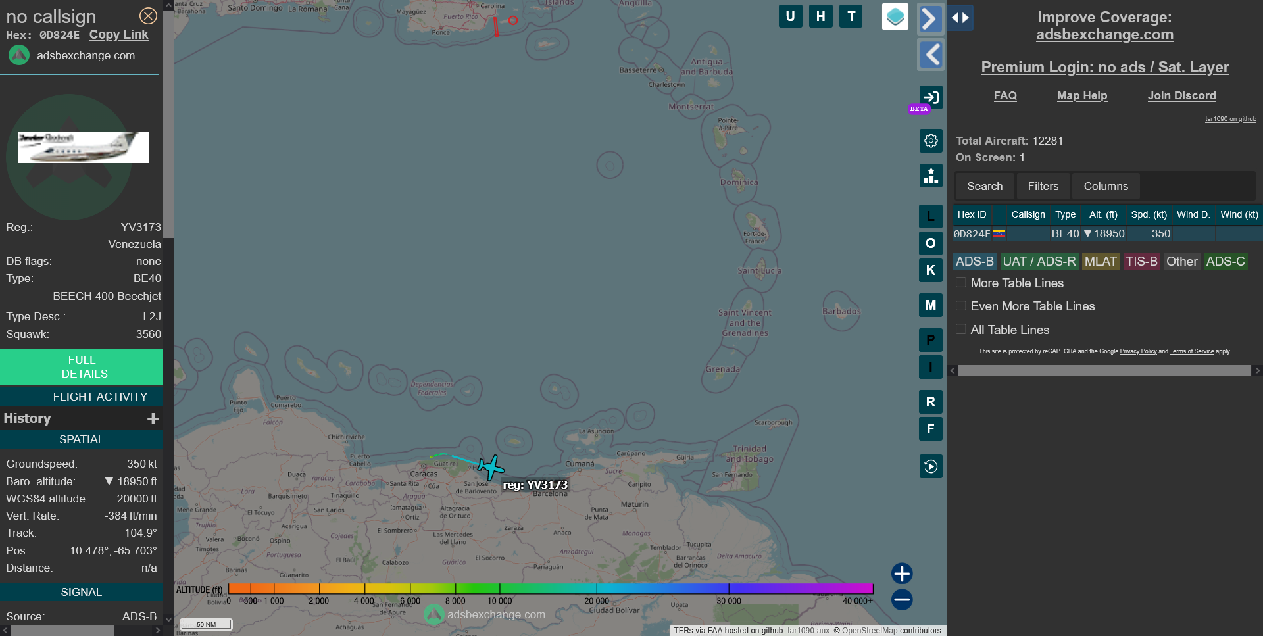This screenshot has height=636, width=1263.
Task: Tick the All Table Lines checkbox
Action: coord(961,330)
